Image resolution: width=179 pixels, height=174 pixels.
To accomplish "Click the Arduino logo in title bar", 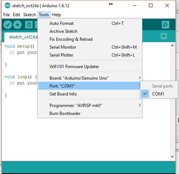I will point(8,5).
